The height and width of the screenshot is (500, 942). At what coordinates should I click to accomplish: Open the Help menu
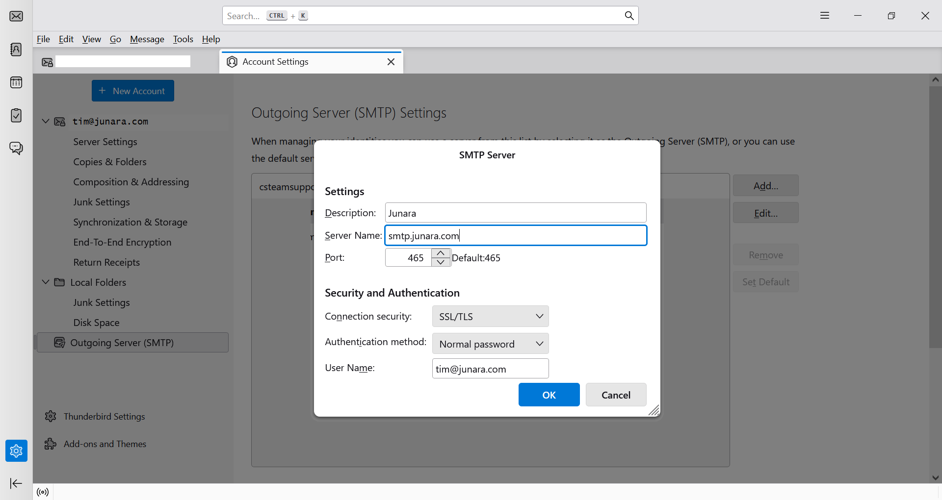click(211, 39)
